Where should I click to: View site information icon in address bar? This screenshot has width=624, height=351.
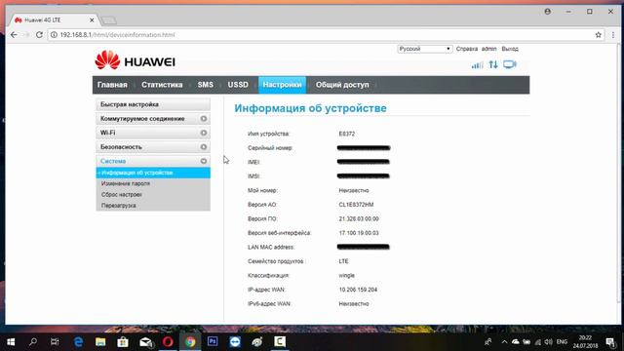[x=54, y=35]
